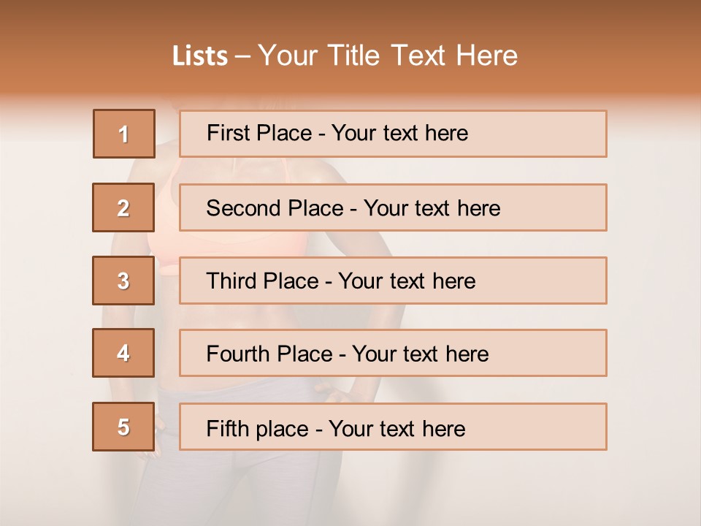Image resolution: width=701 pixels, height=526 pixels.
Task: Click the bold word Lists in title
Action: point(200,56)
